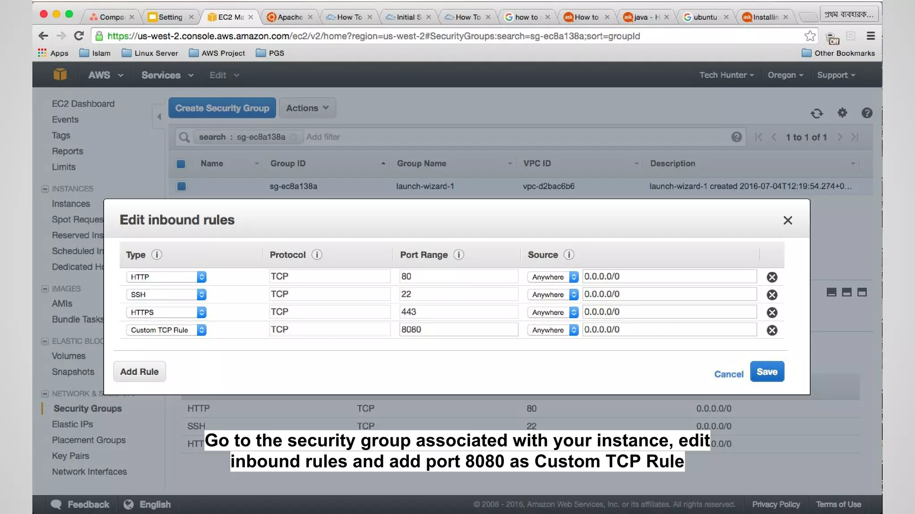Open the Type dropdown showing HTTPS
Screen dimensions: 915x514
[166, 312]
